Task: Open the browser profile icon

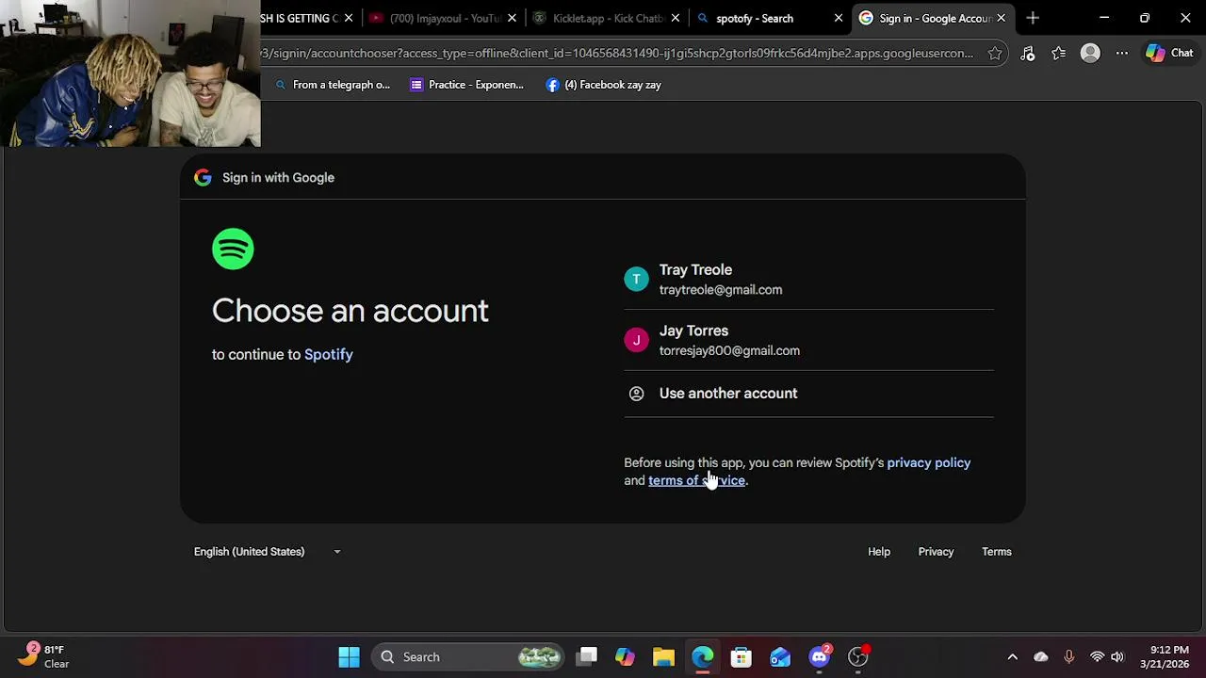Action: coord(1090,54)
